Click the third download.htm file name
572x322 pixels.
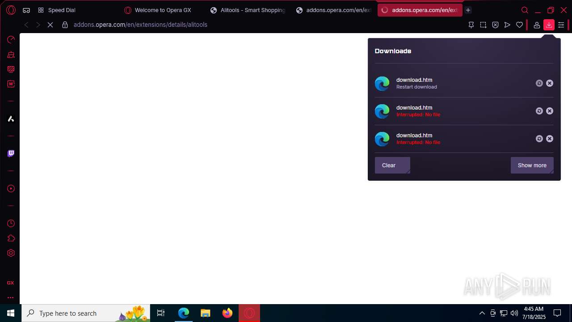tap(414, 136)
